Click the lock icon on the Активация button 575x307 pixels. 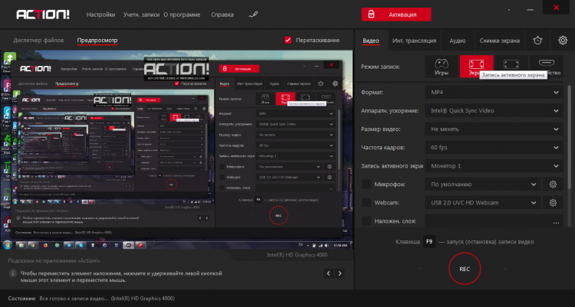[371, 15]
